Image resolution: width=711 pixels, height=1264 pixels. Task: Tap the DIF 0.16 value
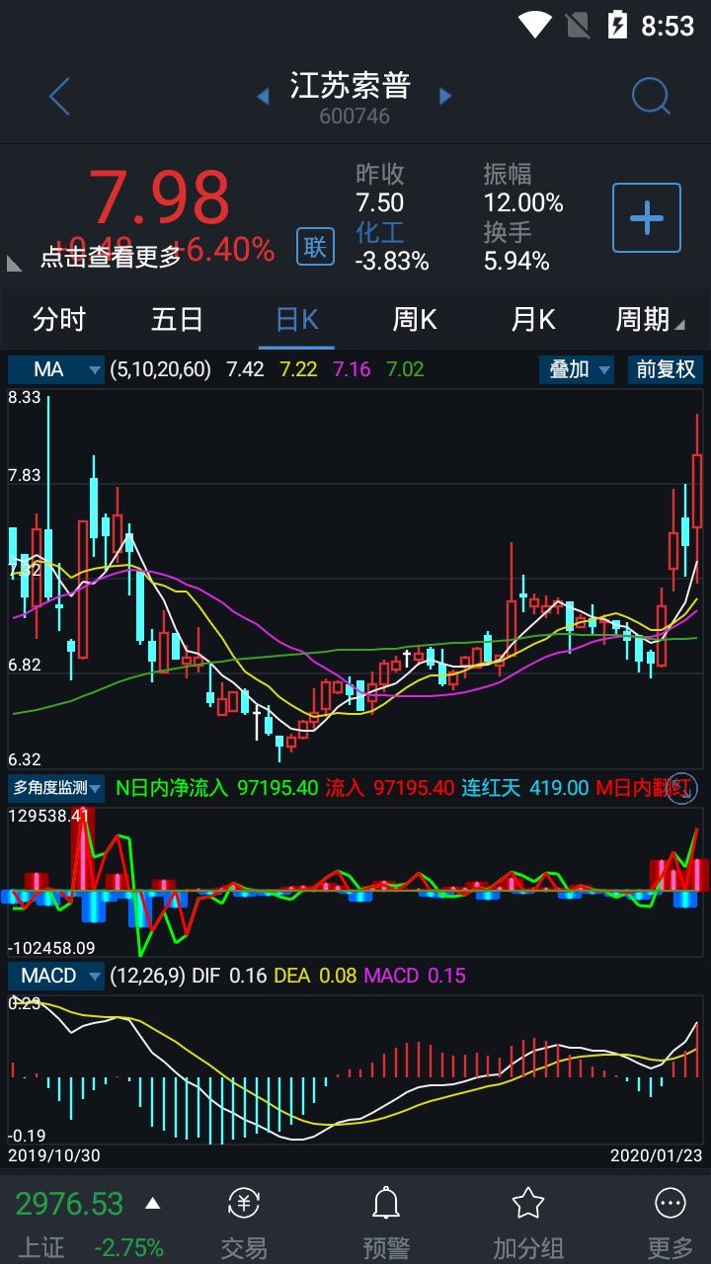(229, 976)
